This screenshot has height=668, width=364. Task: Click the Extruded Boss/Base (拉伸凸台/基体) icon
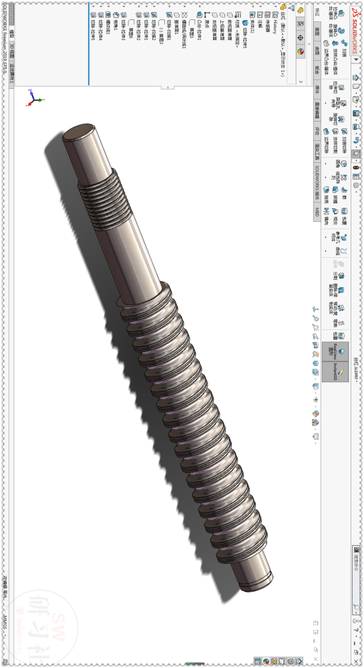coord(341,13)
